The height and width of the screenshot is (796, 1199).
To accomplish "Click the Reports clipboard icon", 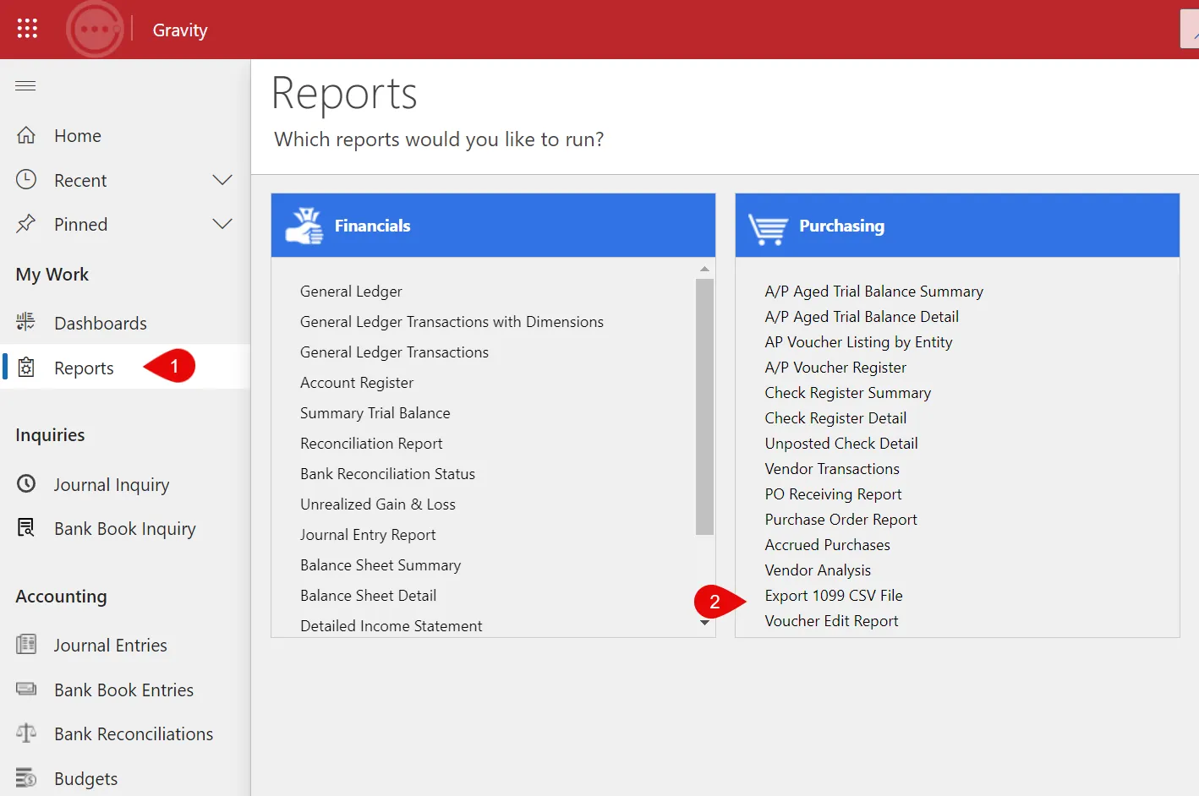I will point(26,367).
